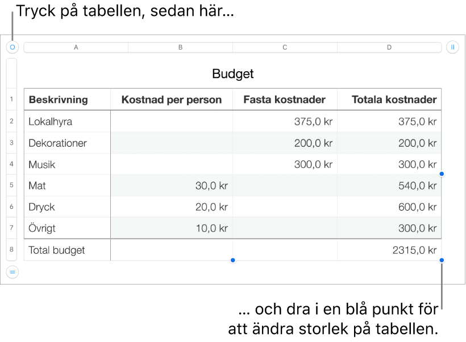The width and height of the screenshot is (466, 342).
Task: Select the Lokalhyra cell
Action: pyautogui.click(x=68, y=121)
